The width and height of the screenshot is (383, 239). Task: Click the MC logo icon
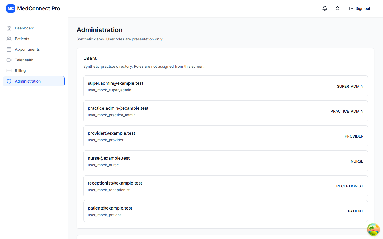pos(11,8)
